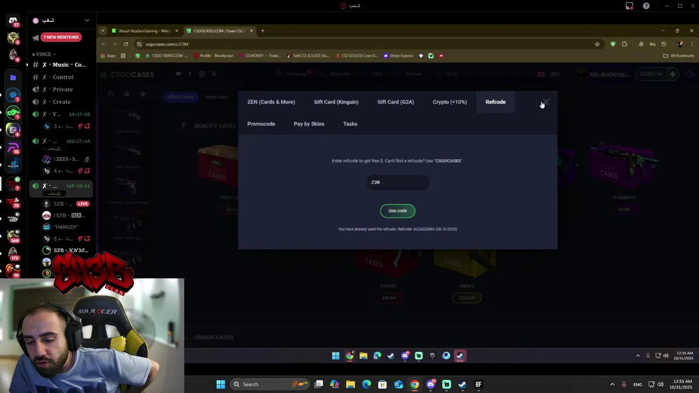Switch to CSGOCASES.COM browser tab
699x393 pixels.
pos(219,31)
